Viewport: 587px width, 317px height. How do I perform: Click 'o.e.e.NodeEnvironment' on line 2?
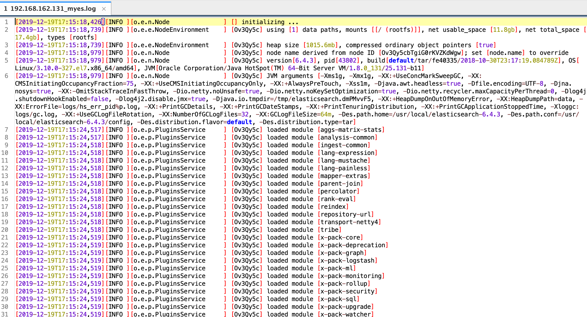[x=171, y=29]
